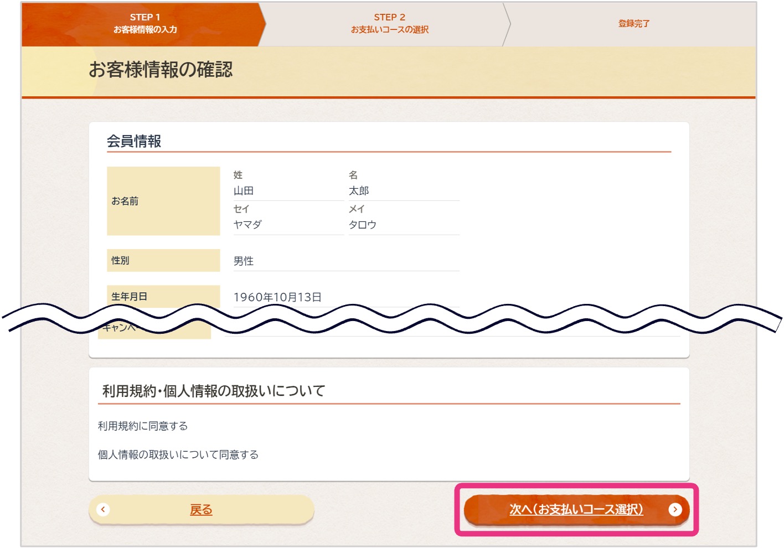Confirm 個人情報の取扱いについて同意する agreement
Viewport: 784px width, 548px height.
(178, 455)
